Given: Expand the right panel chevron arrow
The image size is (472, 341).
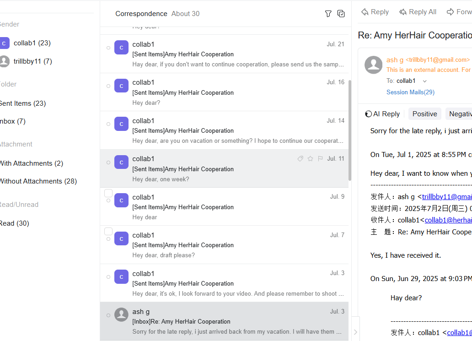Looking at the screenshot, I should tap(355, 331).
